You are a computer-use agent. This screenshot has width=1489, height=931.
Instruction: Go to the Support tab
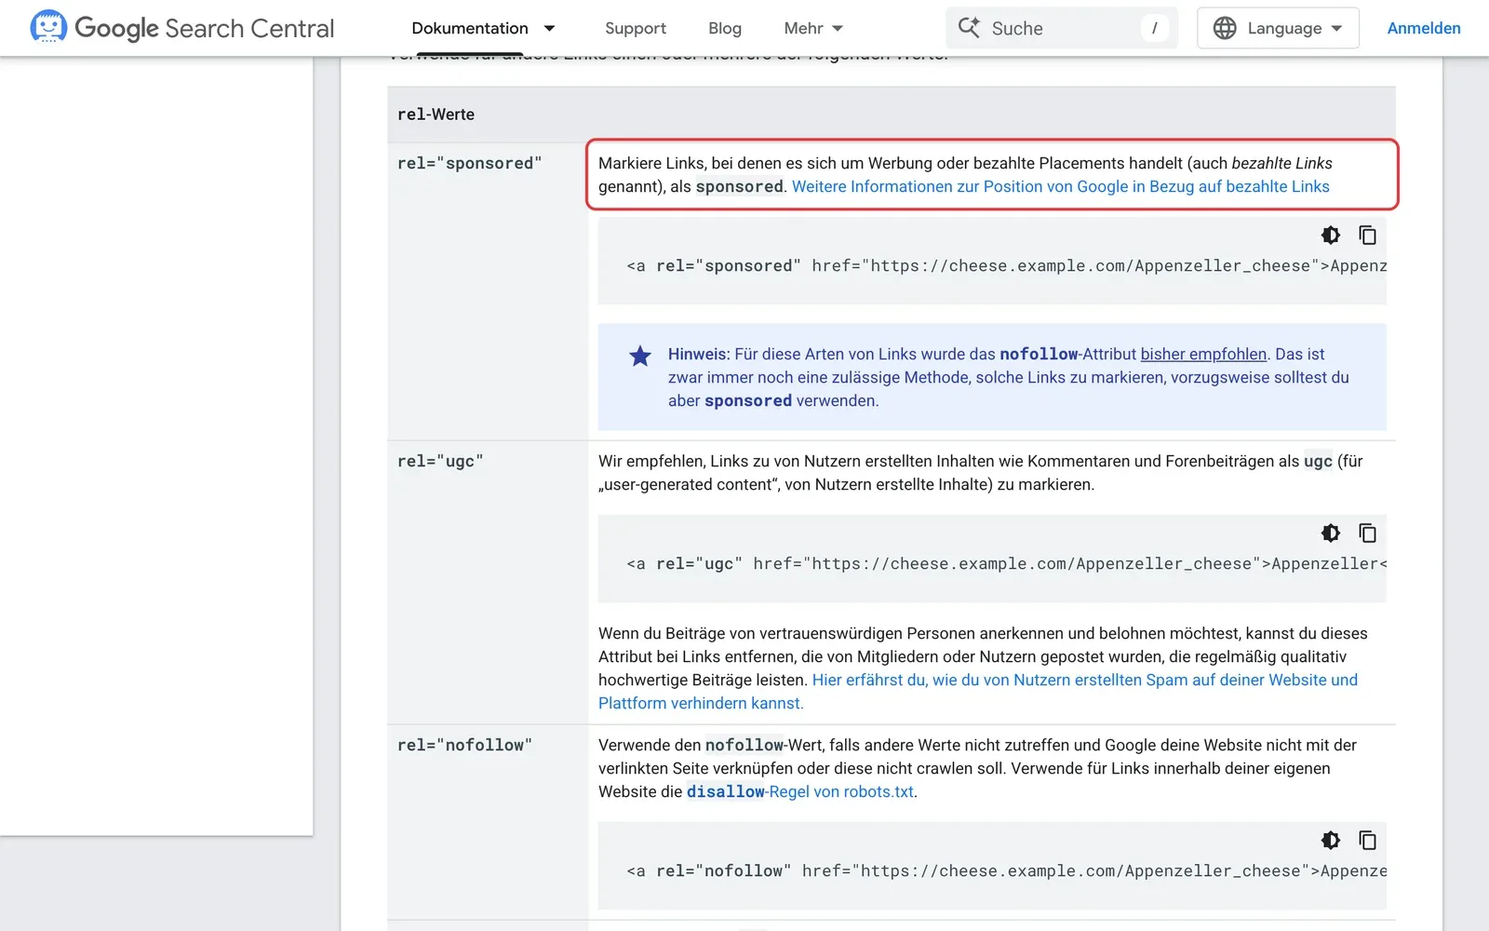tap(636, 28)
